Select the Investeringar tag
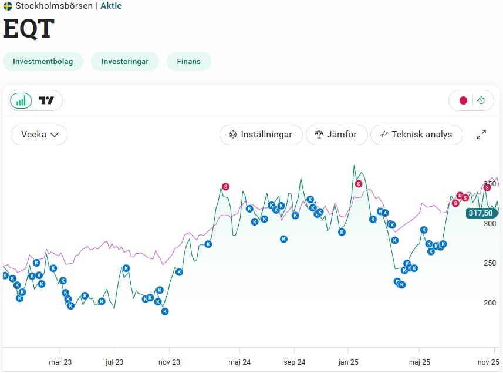Screen dimensions: 503x373 (124, 61)
